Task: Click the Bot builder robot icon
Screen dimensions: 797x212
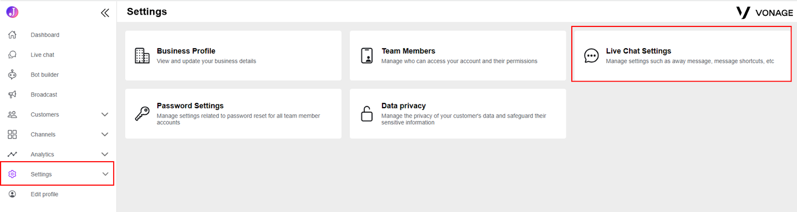Action: [12, 75]
